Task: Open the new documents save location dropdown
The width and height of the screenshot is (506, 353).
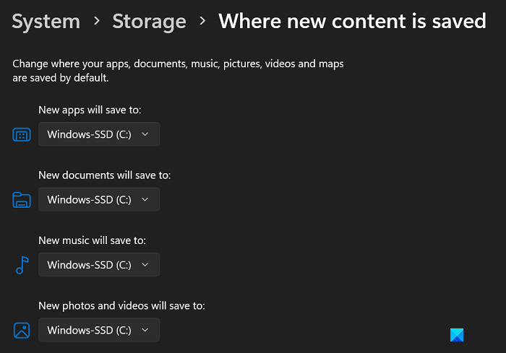Action: tap(99, 199)
